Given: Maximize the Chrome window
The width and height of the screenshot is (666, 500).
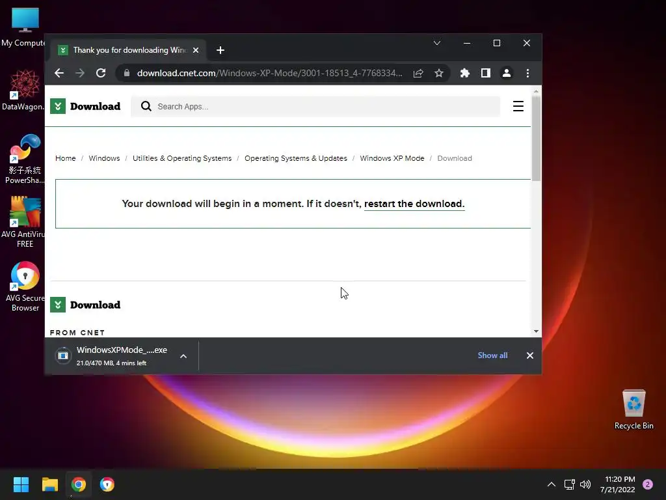Looking at the screenshot, I should click(496, 43).
